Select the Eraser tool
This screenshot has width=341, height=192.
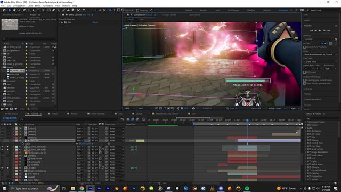click(x=72, y=10)
